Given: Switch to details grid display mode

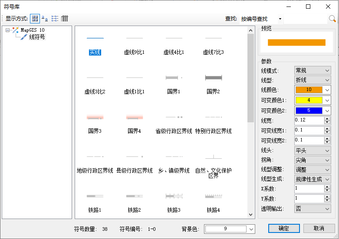Looking at the screenshot, I should pos(65,19).
